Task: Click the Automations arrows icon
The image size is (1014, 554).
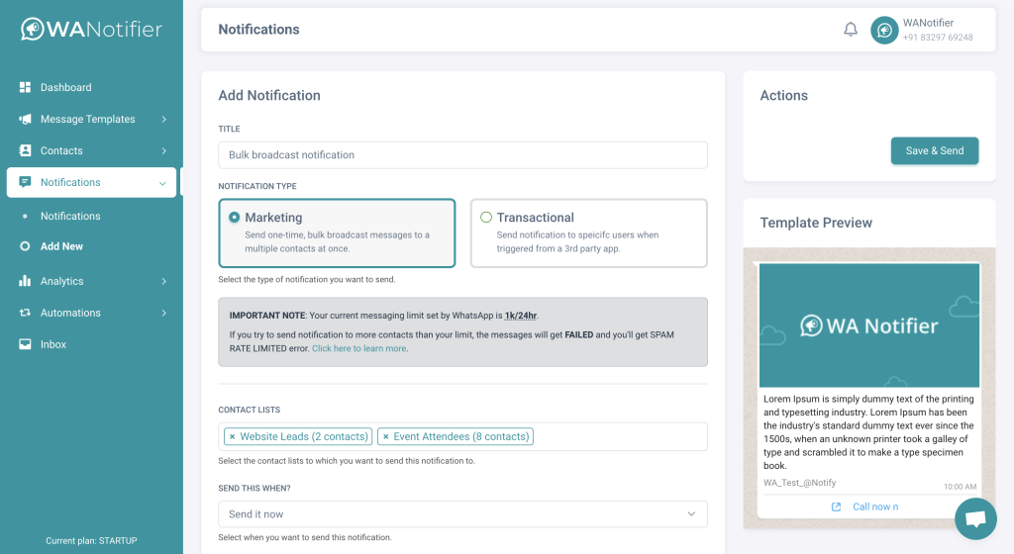Action: point(26,313)
